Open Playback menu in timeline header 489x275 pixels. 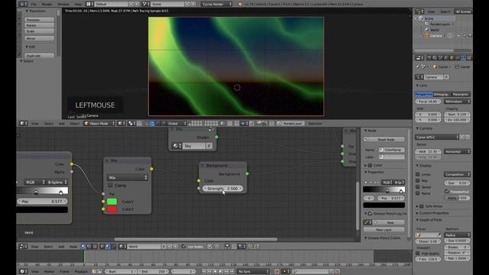81,272
